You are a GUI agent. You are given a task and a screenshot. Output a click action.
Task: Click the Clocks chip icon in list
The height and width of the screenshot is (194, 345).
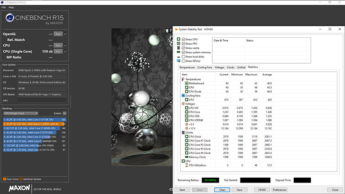(x=183, y=132)
